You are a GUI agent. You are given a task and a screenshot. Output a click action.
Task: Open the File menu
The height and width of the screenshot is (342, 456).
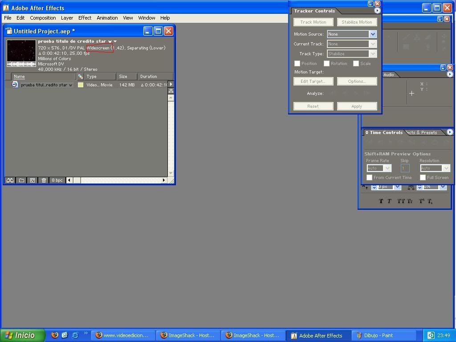pyautogui.click(x=8, y=18)
